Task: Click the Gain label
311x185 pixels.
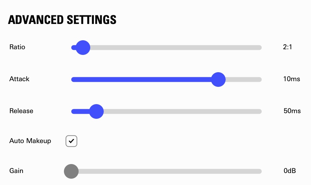Action: point(16,171)
